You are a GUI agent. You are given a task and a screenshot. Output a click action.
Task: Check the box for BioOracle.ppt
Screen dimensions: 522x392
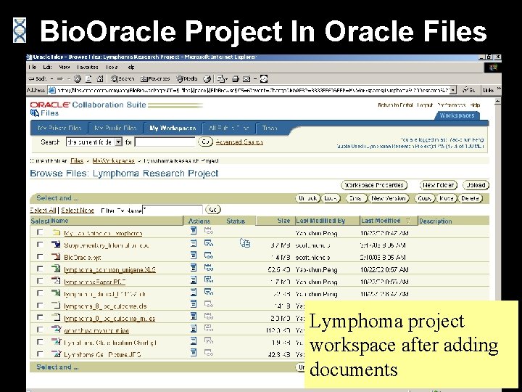tap(40, 257)
